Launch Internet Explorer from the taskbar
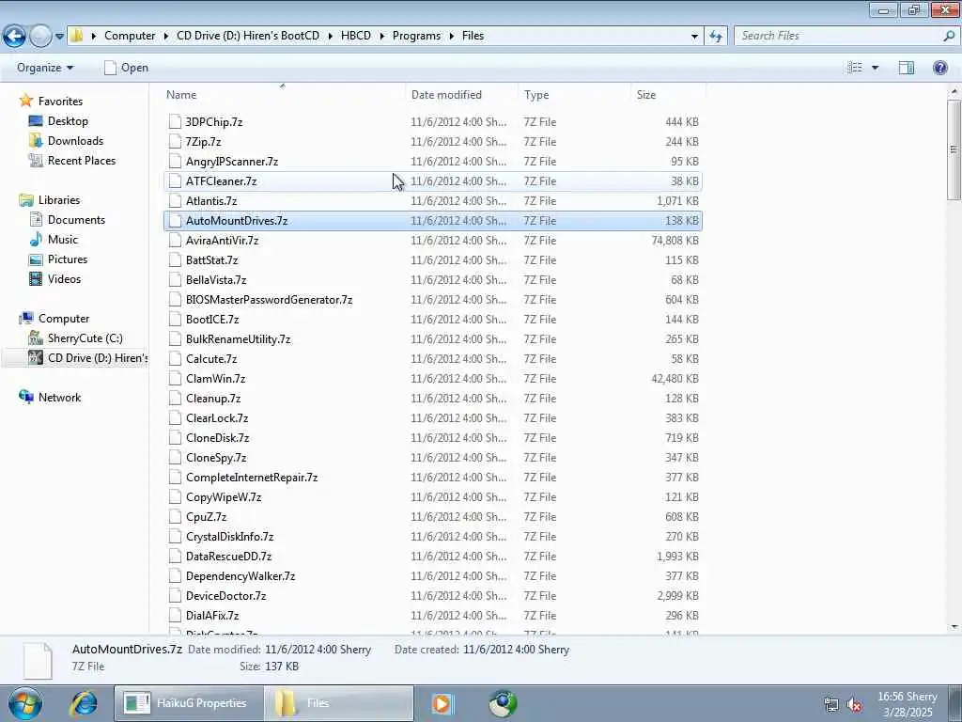Image resolution: width=962 pixels, height=722 pixels. 84,703
